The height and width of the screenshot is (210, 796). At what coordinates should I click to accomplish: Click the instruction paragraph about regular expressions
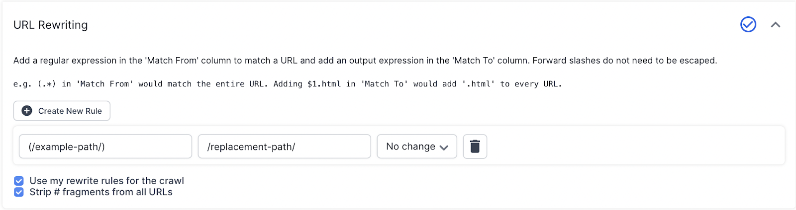coord(365,61)
